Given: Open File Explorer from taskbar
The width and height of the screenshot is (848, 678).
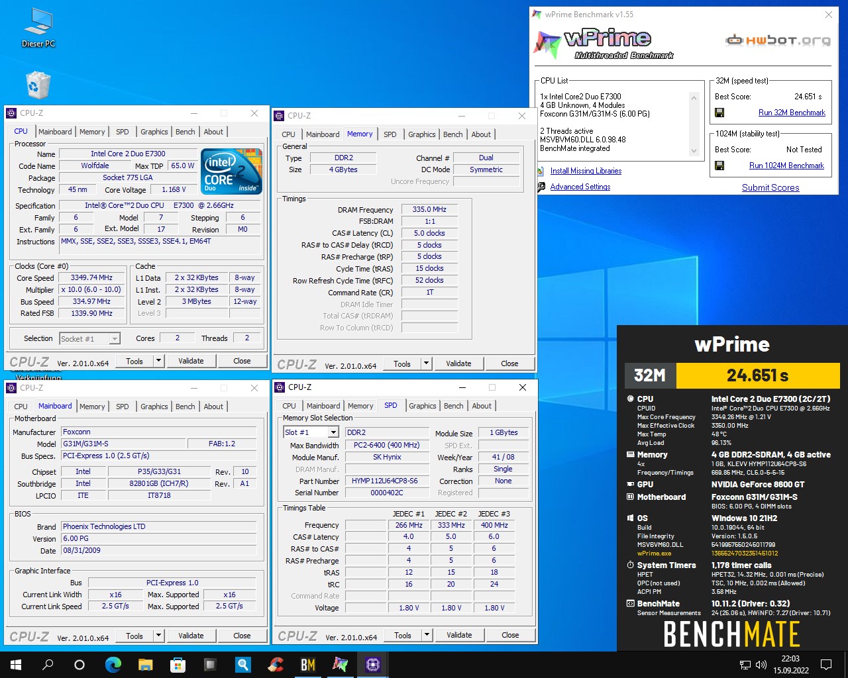Looking at the screenshot, I should pyautogui.click(x=146, y=665).
